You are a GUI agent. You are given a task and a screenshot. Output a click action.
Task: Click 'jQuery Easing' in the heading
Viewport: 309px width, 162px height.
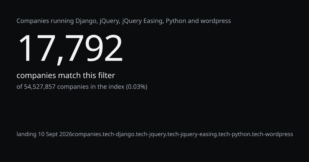click(143, 21)
